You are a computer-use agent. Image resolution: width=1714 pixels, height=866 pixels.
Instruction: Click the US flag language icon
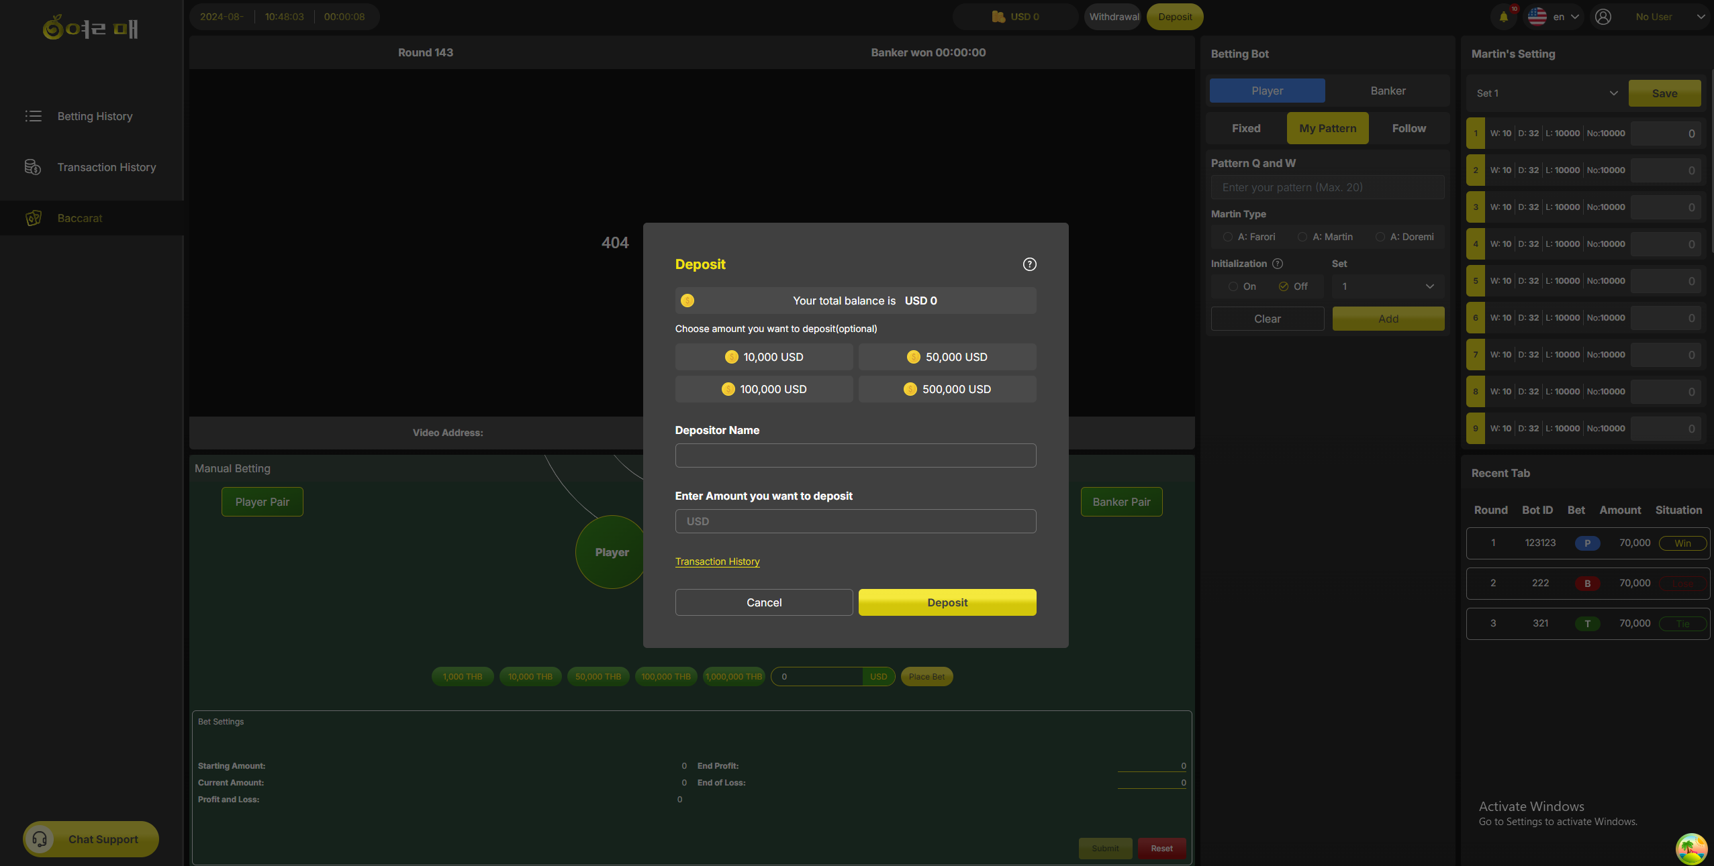point(1537,17)
